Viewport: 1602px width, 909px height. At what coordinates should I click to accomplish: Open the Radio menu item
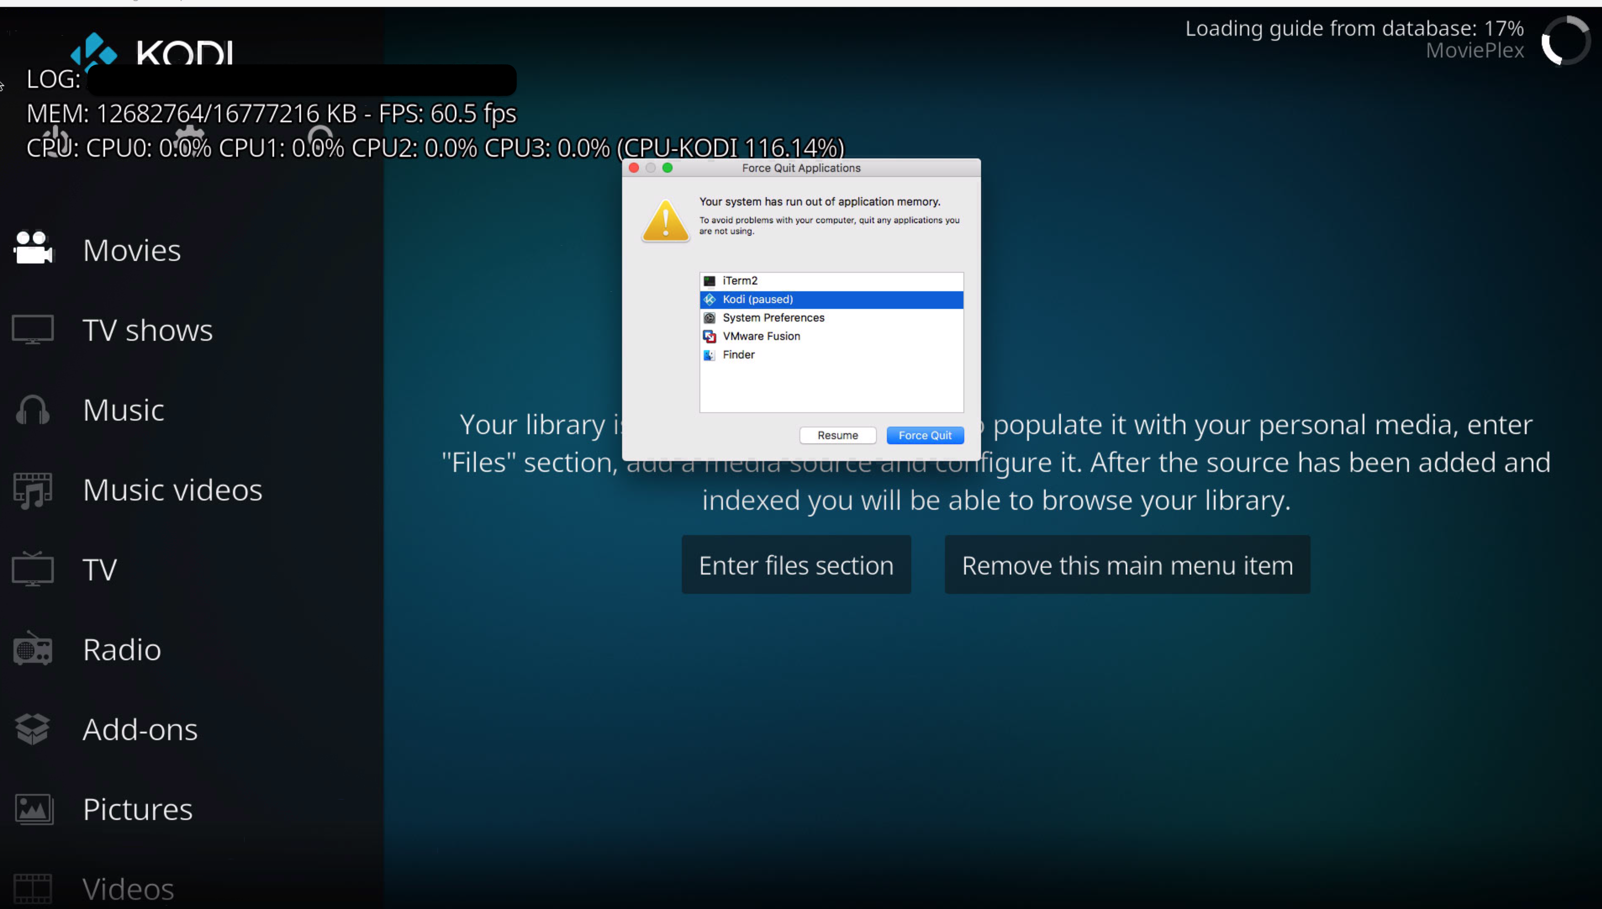(x=122, y=649)
